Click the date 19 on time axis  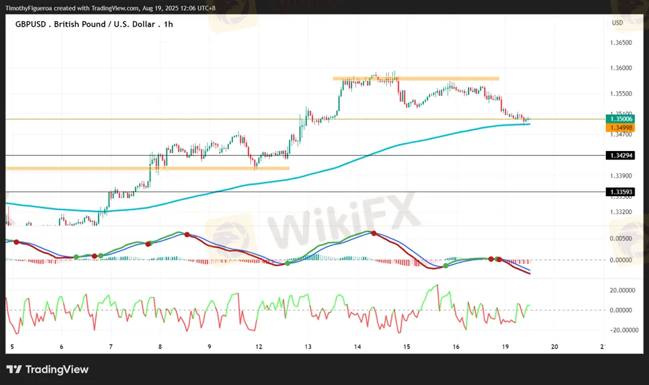[505, 347]
